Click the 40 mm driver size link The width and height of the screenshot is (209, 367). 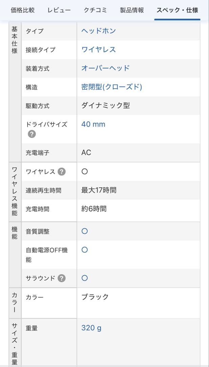[93, 124]
